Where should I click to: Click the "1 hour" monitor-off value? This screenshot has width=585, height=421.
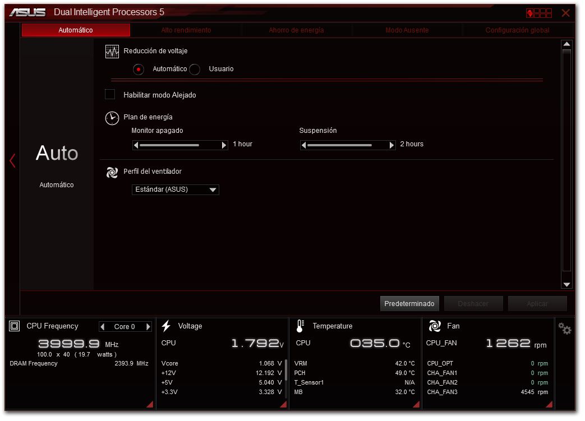[x=242, y=144]
